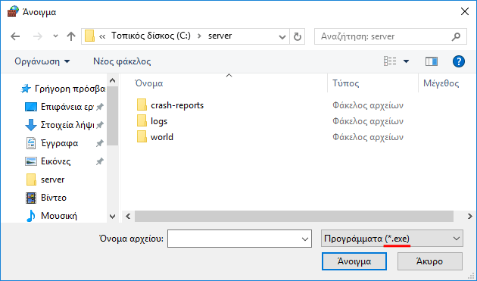477x281 pixels.
Task: Toggle the preview pane icon
Action: pos(432,61)
